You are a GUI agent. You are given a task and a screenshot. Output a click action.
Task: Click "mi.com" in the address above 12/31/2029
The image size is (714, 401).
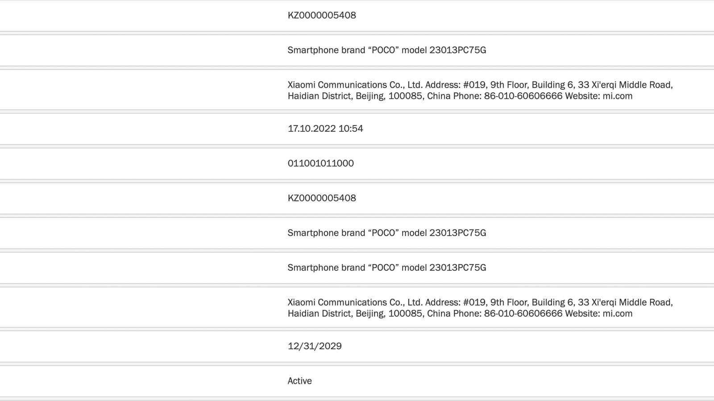(617, 314)
